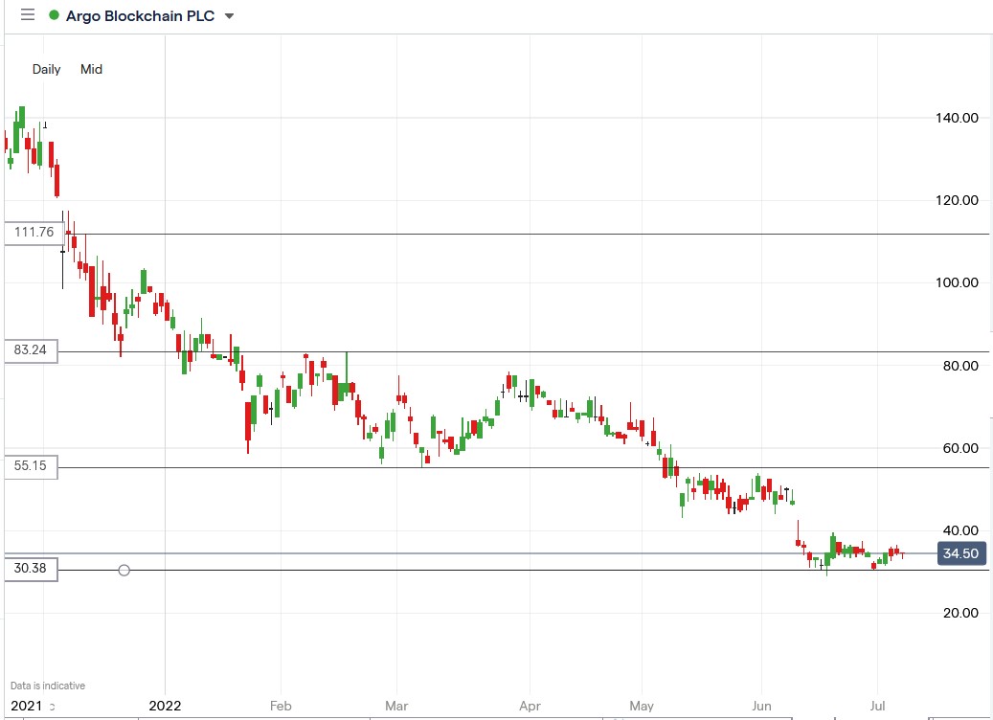Select the 83.24 price level label

click(31, 351)
